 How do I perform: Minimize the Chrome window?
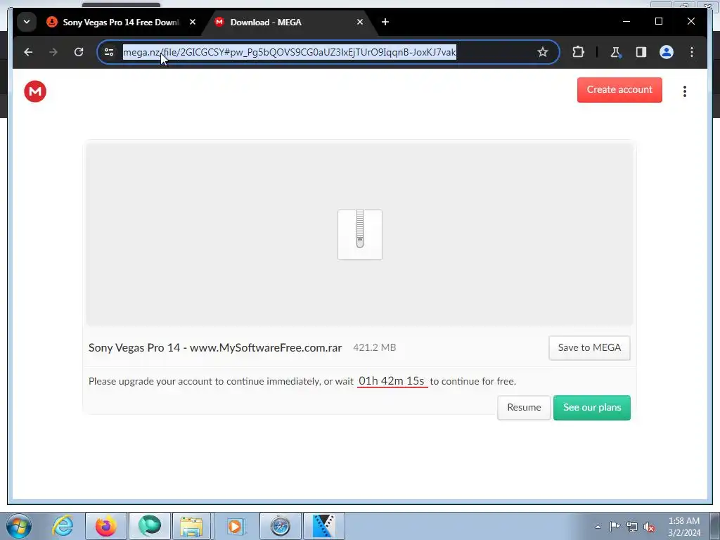coord(626,22)
